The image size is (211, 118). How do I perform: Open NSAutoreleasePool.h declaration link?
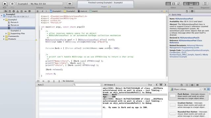(190, 38)
